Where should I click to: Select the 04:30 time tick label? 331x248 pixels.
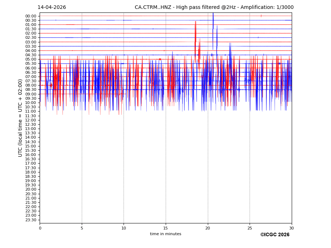(x=31, y=55)
